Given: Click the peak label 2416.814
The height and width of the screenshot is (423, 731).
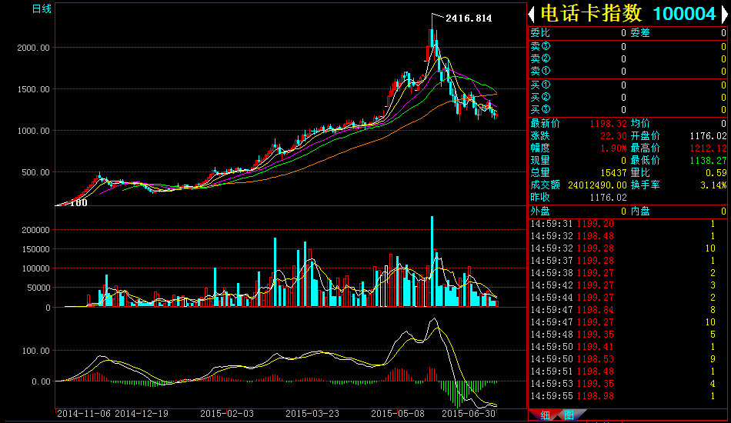Looking at the screenshot, I should pyautogui.click(x=469, y=18).
